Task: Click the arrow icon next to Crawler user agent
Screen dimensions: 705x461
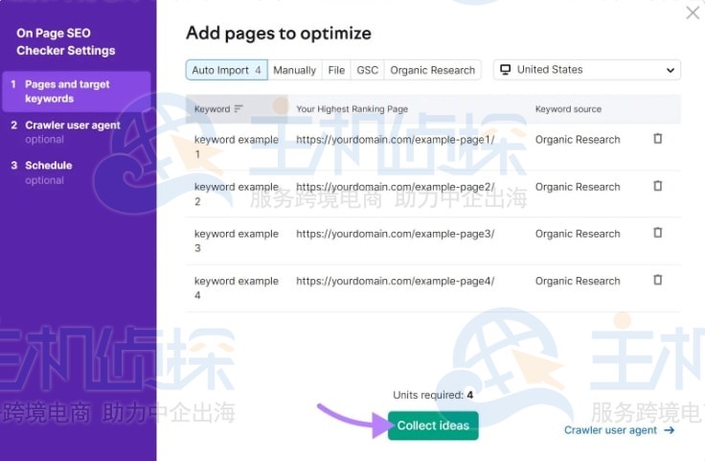Action: pos(669,430)
